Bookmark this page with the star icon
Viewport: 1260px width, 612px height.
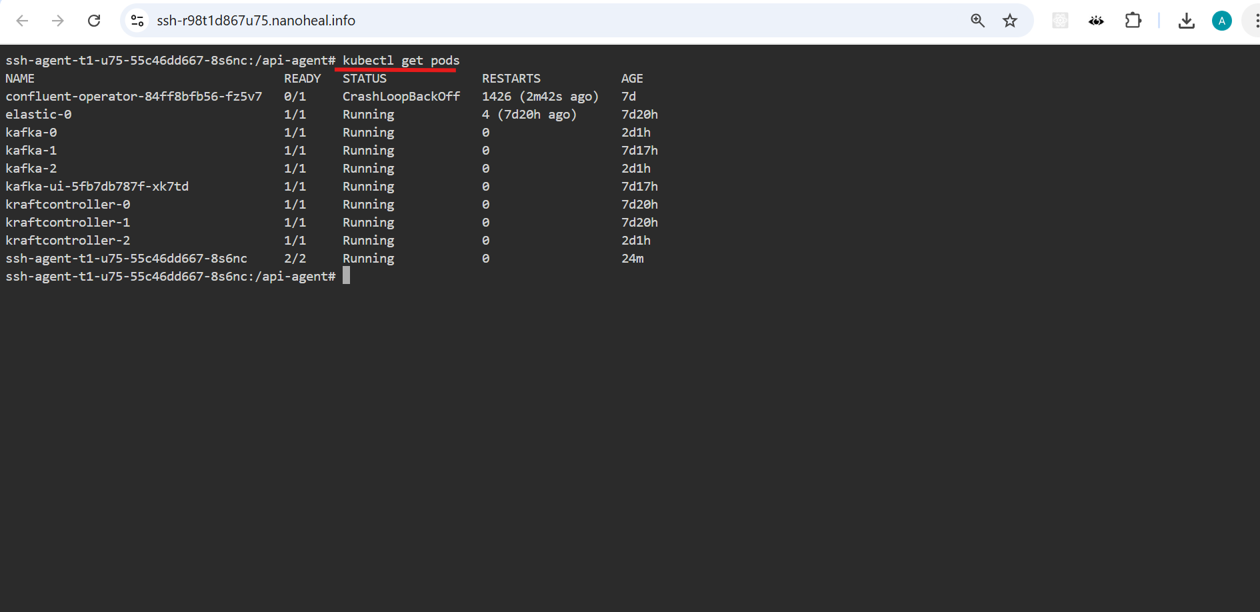tap(1010, 21)
